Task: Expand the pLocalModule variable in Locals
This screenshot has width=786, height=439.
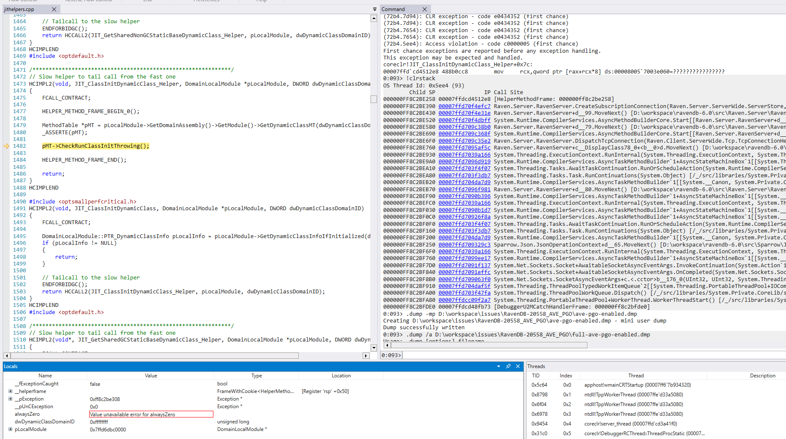Action: [x=9, y=429]
